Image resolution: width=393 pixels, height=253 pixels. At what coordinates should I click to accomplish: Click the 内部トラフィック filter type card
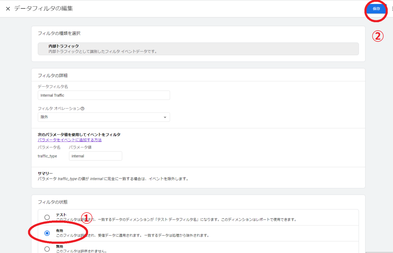(x=198, y=49)
